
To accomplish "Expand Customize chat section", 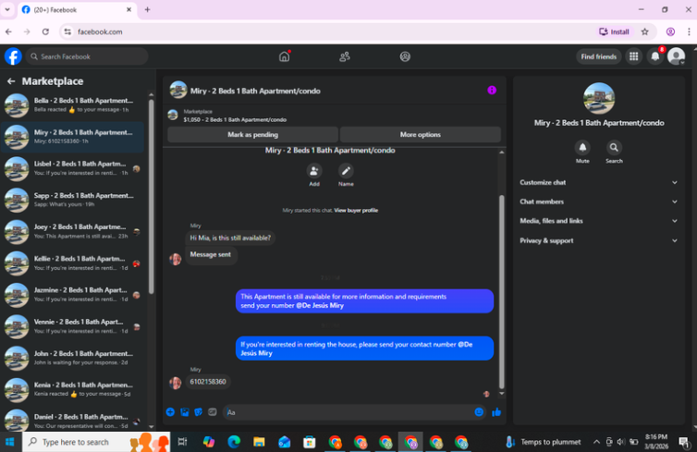I will point(599,182).
